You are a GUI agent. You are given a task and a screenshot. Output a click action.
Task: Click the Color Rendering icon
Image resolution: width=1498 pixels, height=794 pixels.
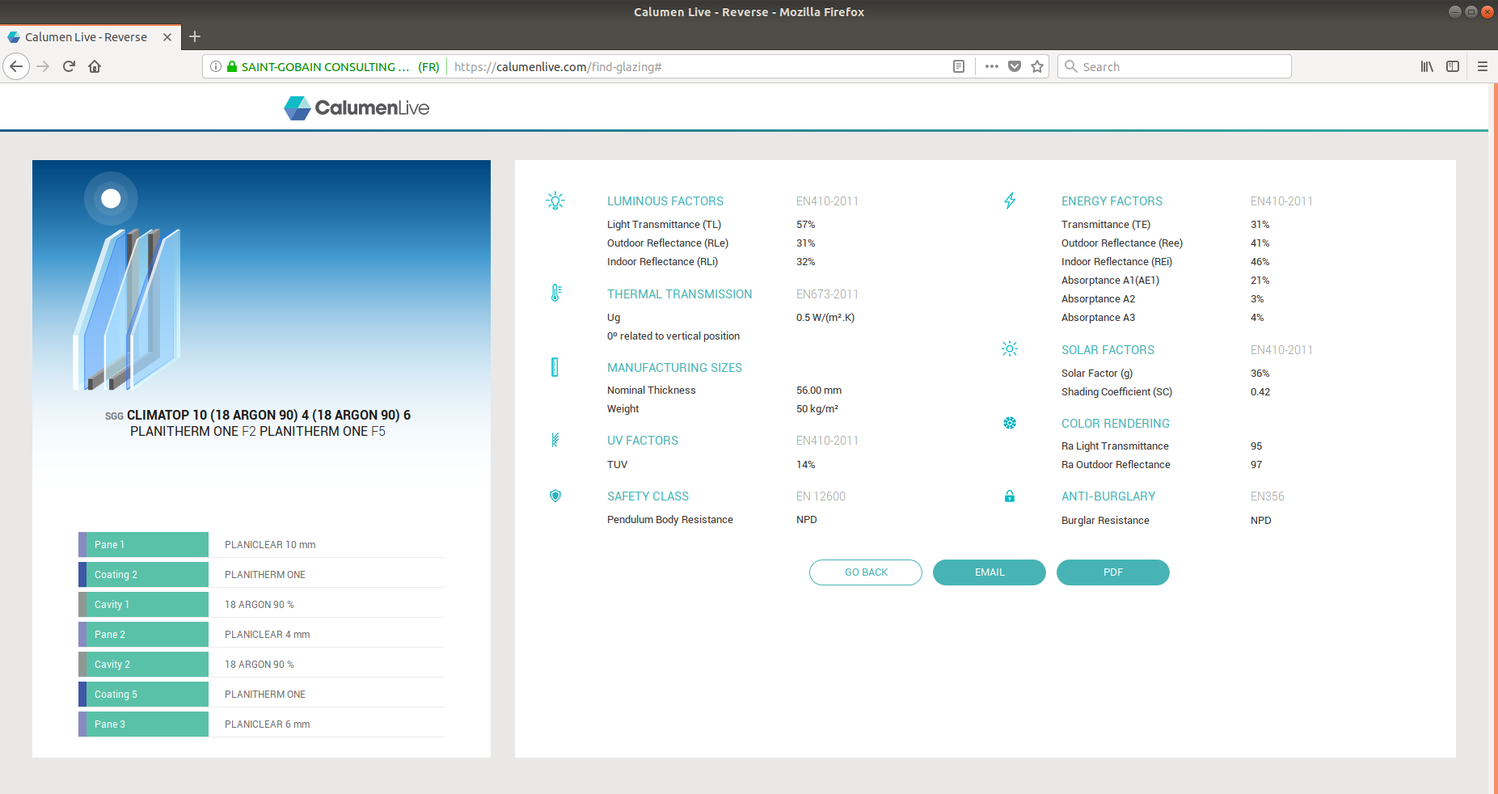click(x=1010, y=423)
